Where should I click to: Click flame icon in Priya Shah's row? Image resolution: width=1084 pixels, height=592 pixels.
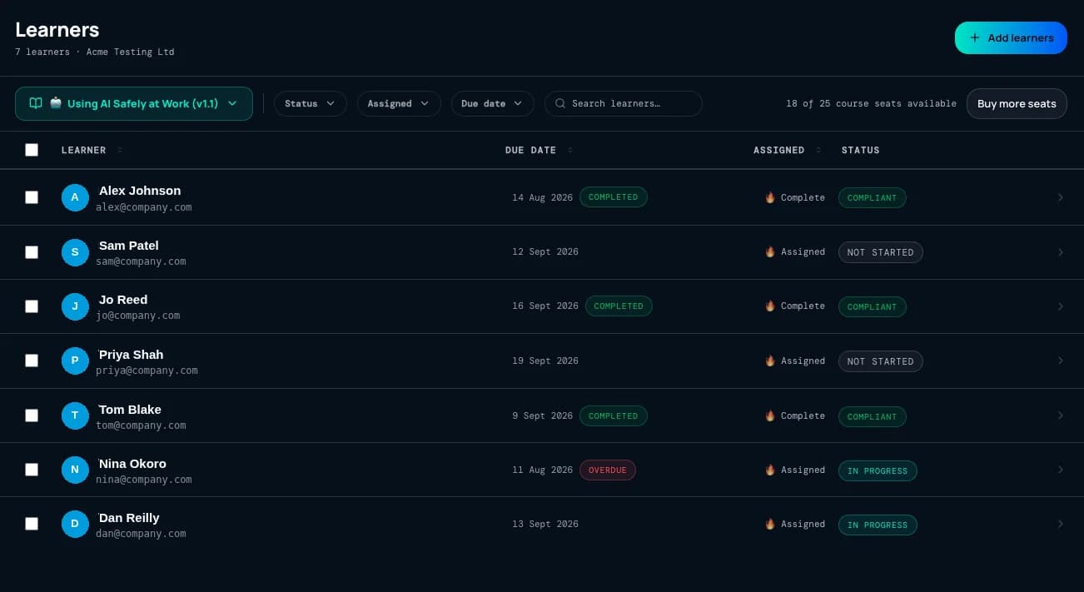point(770,361)
